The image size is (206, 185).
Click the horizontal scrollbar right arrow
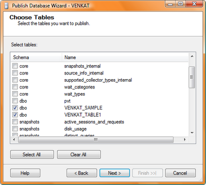pyautogui.click(x=185, y=140)
